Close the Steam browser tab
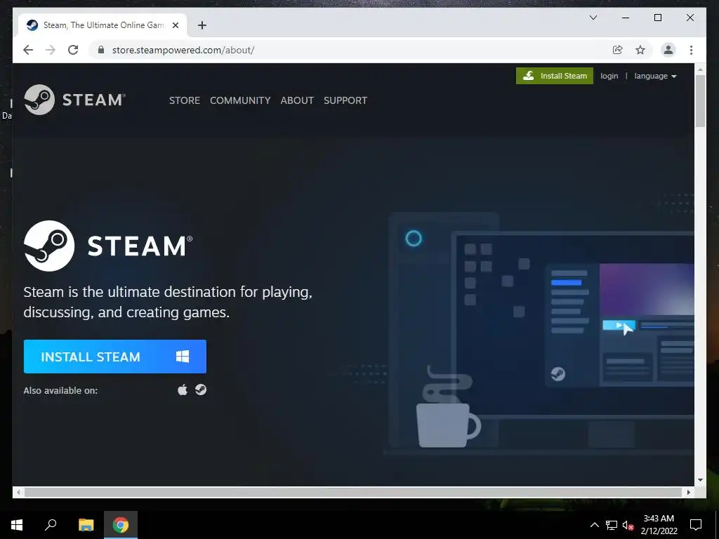 point(175,25)
